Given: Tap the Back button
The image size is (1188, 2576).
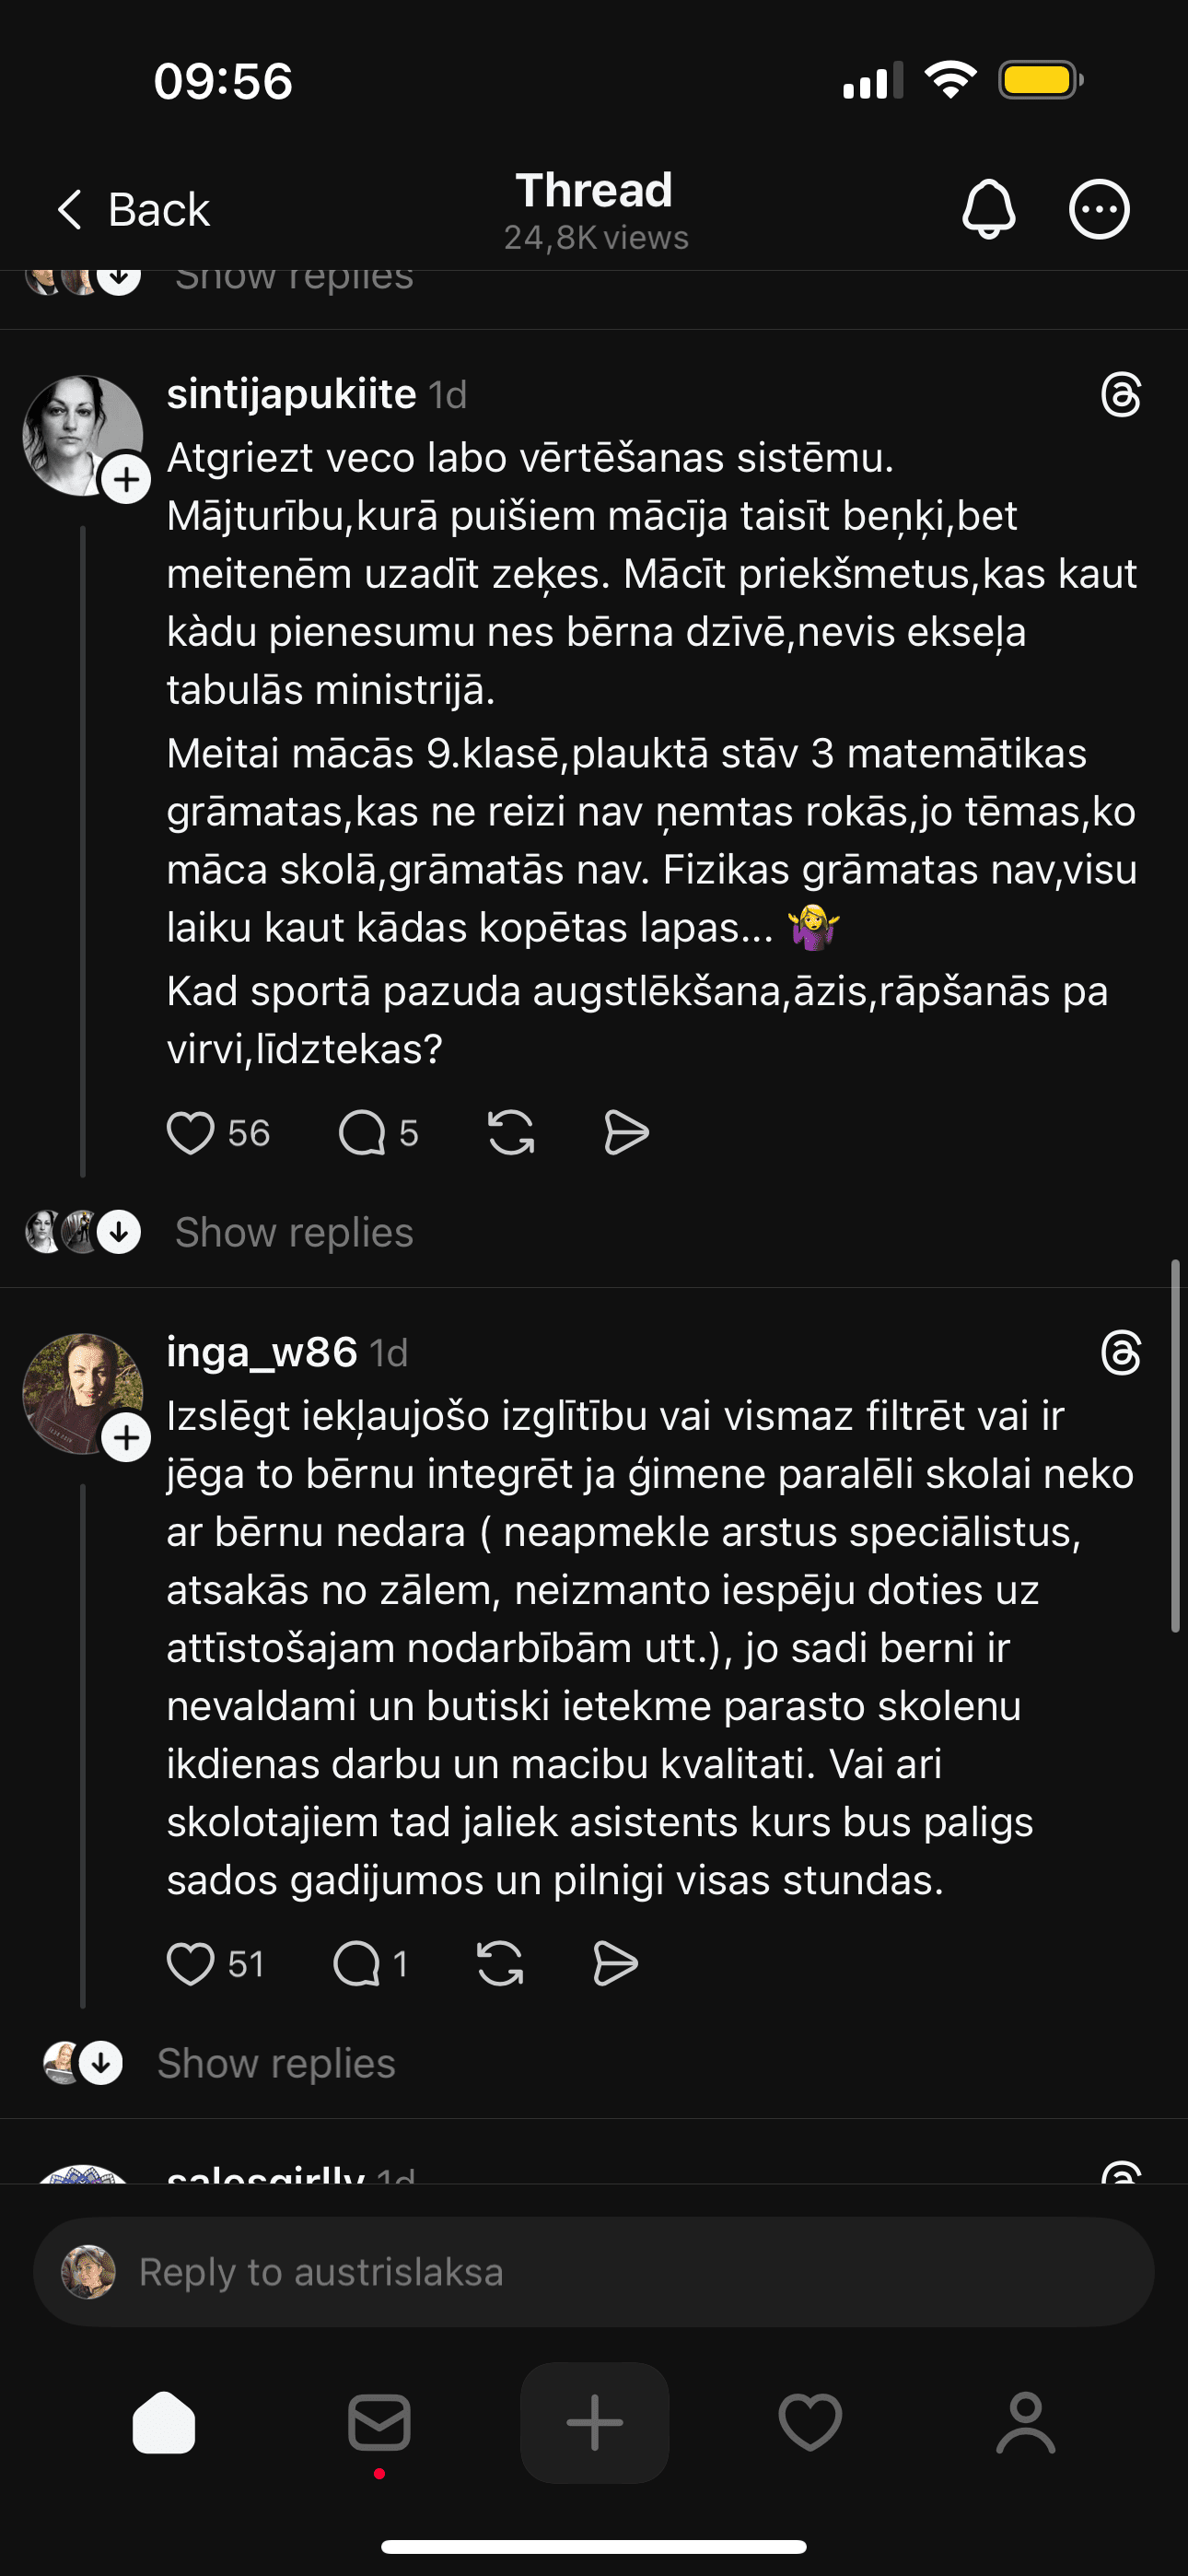Looking at the screenshot, I should pos(133,210).
